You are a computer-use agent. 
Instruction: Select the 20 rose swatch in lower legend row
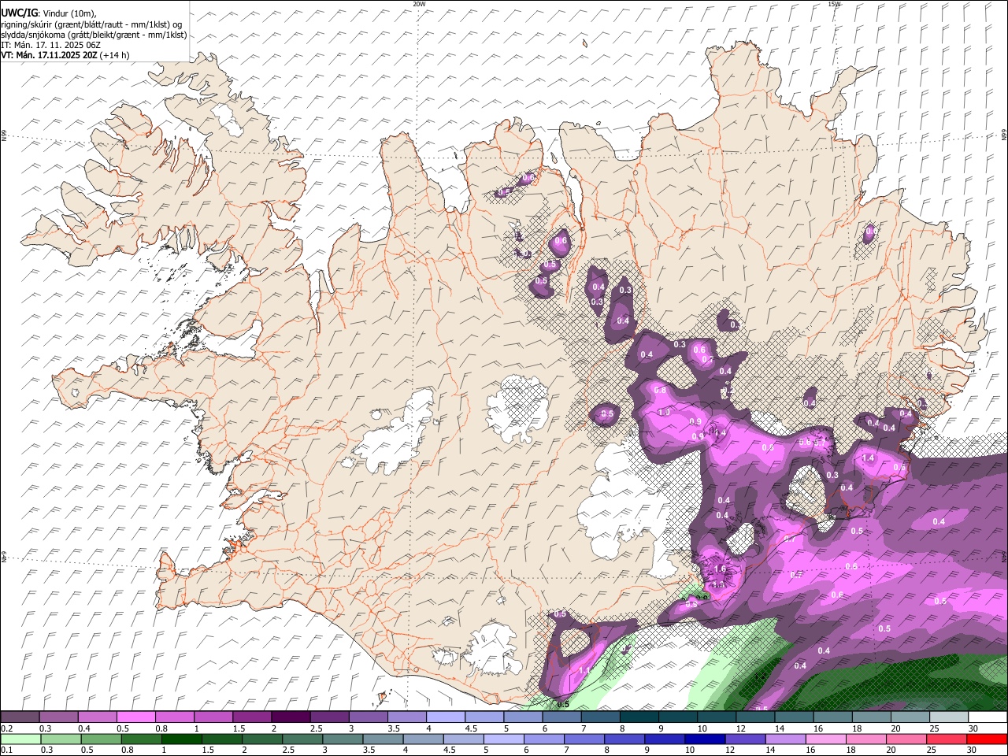pos(907,739)
